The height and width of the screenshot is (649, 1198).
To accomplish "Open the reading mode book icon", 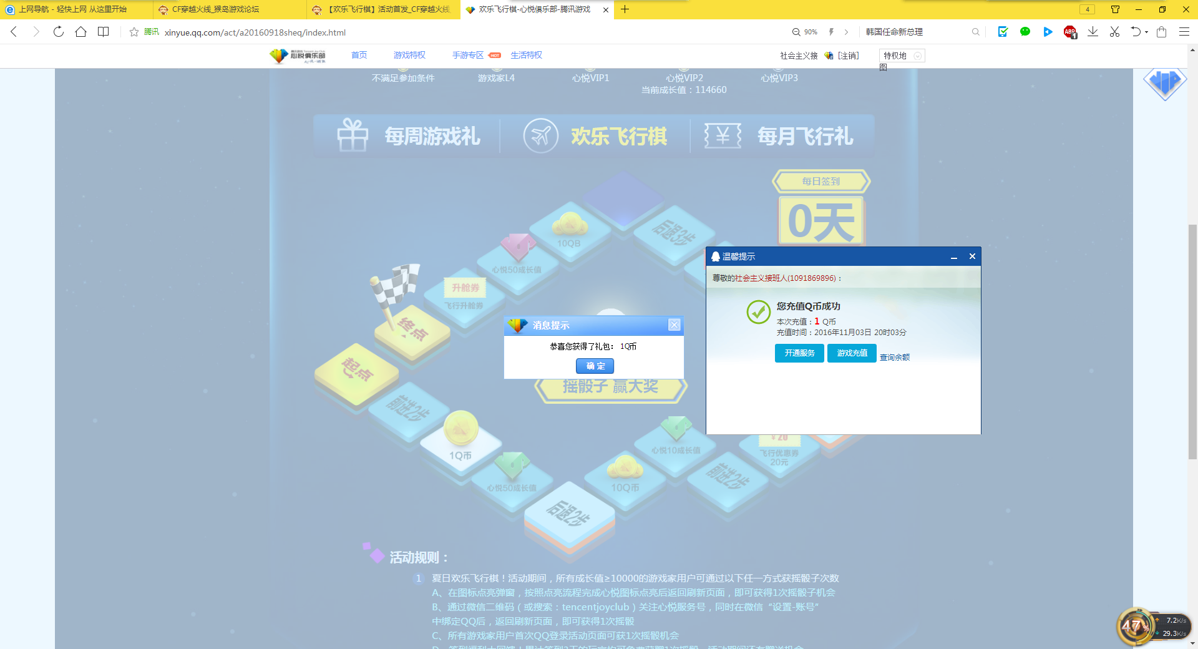I will pos(104,32).
